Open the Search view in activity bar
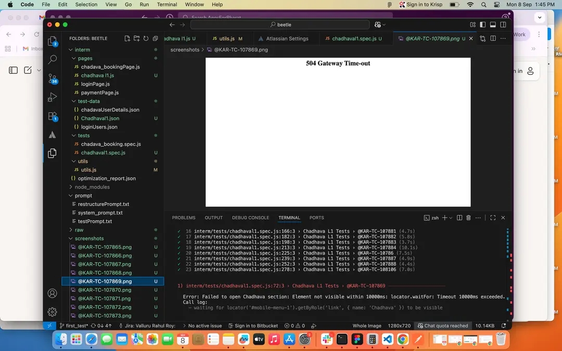562x351 pixels. point(52,60)
